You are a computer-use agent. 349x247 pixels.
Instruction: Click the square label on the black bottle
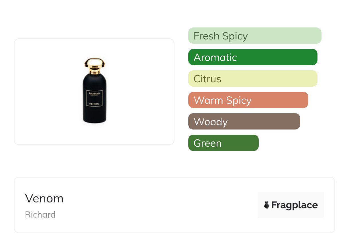94,98
